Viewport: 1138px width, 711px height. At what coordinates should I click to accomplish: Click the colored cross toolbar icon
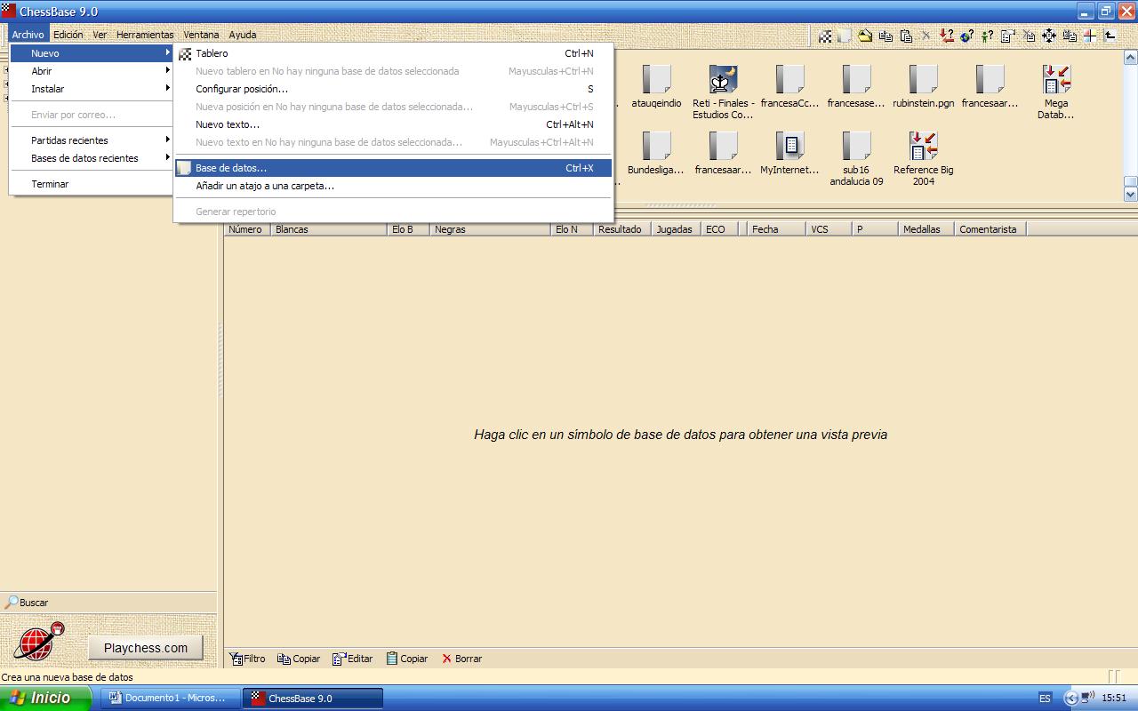(1089, 36)
